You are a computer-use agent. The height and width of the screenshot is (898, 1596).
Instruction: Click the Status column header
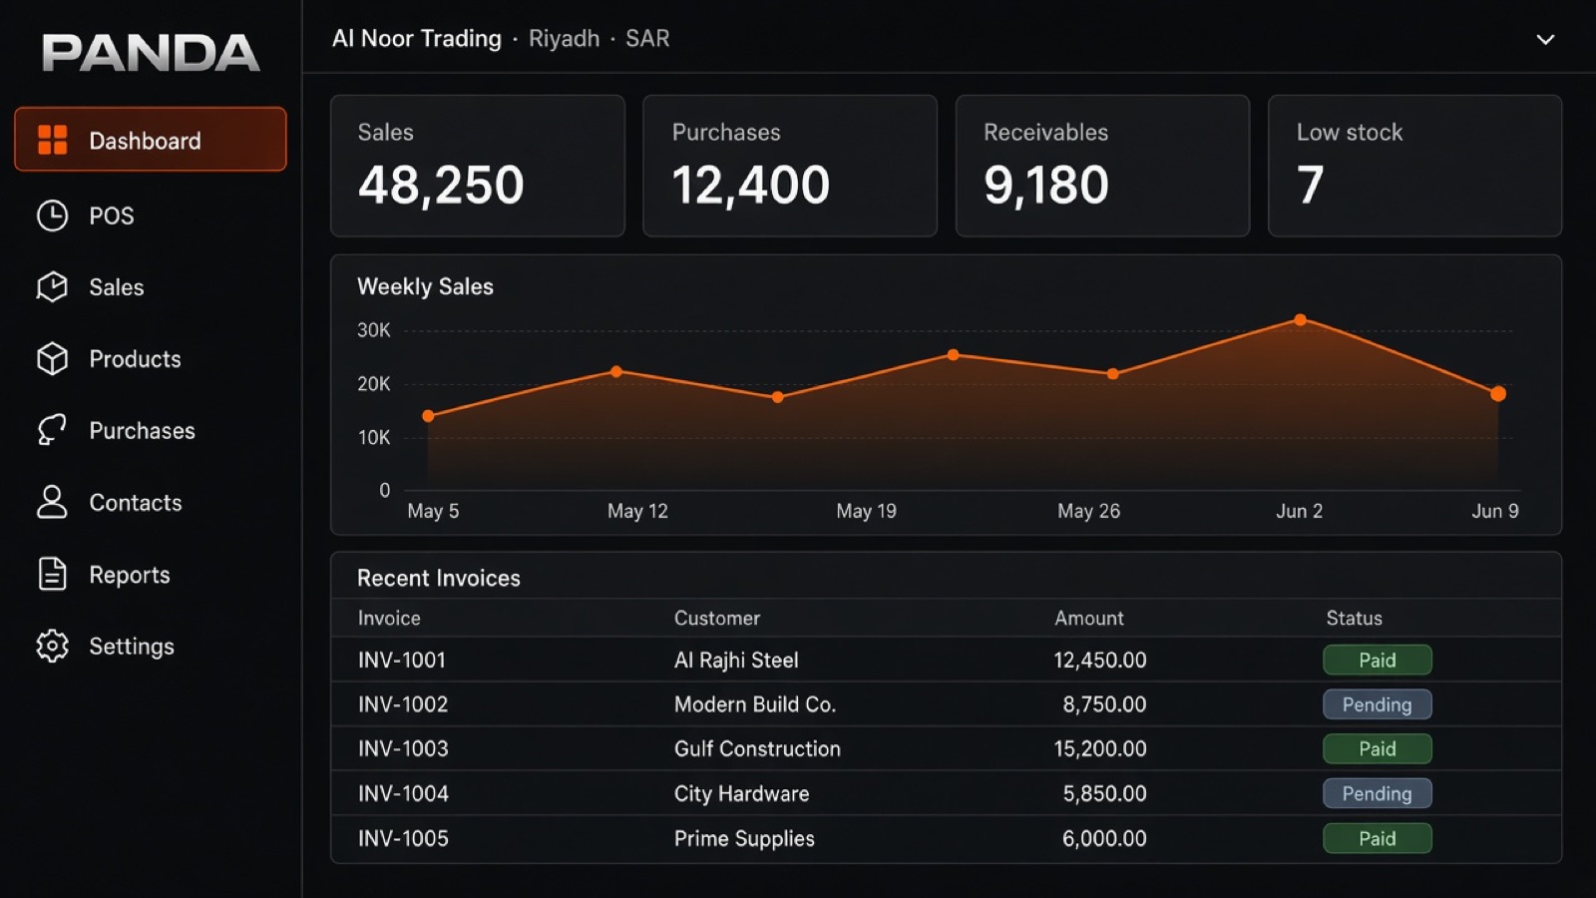pos(1355,618)
